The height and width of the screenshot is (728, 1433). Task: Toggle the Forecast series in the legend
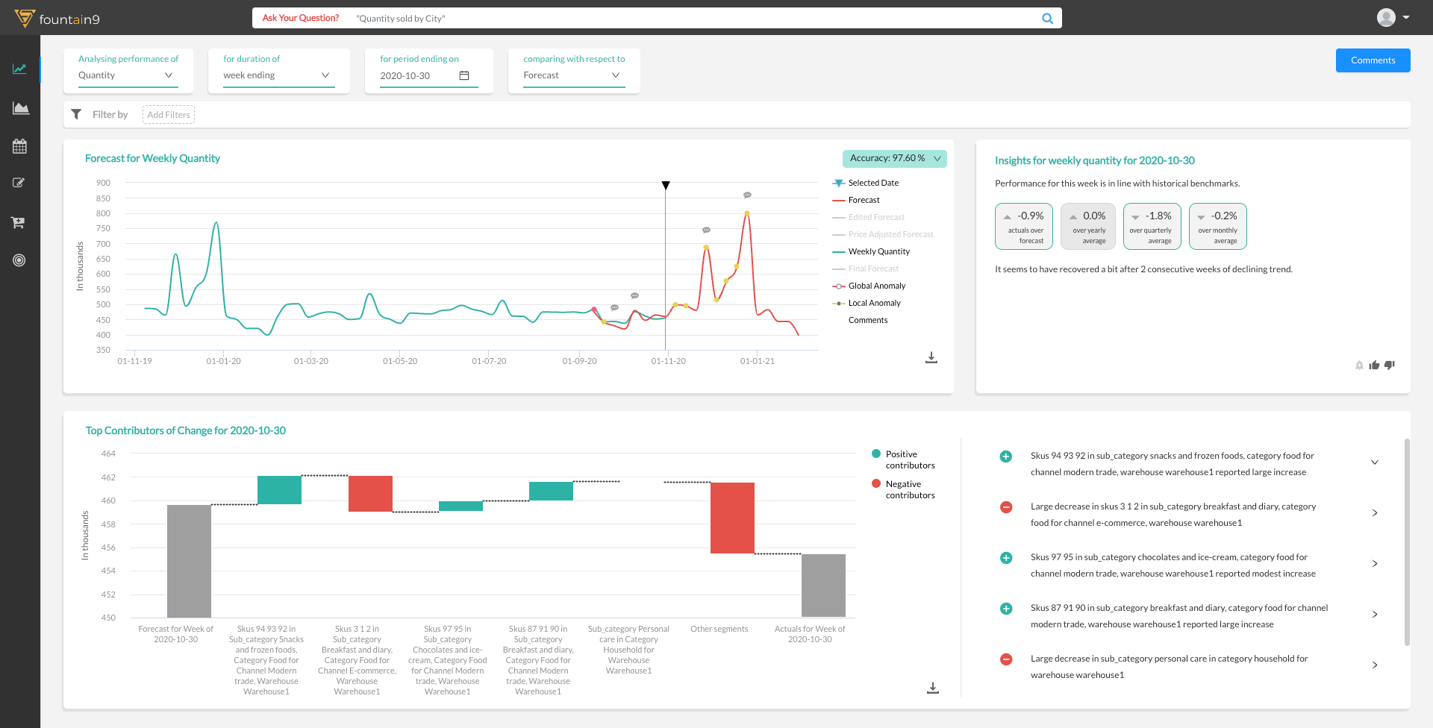coord(863,200)
